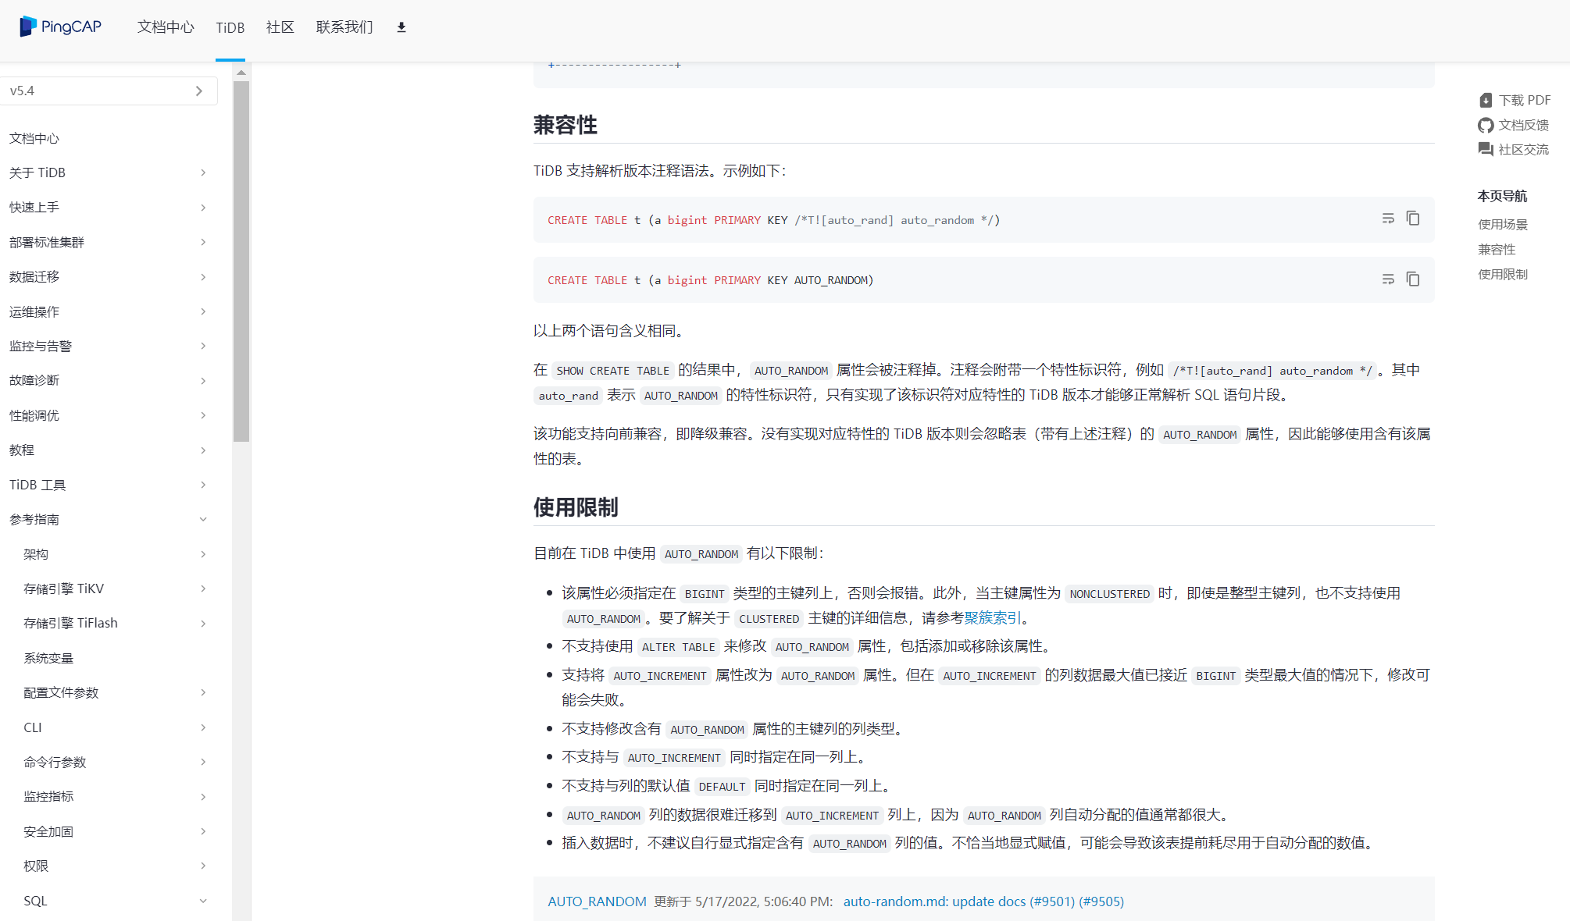Click the sidebar vertical scrollbar thumb
The width and height of the screenshot is (1570, 921).
(241, 261)
